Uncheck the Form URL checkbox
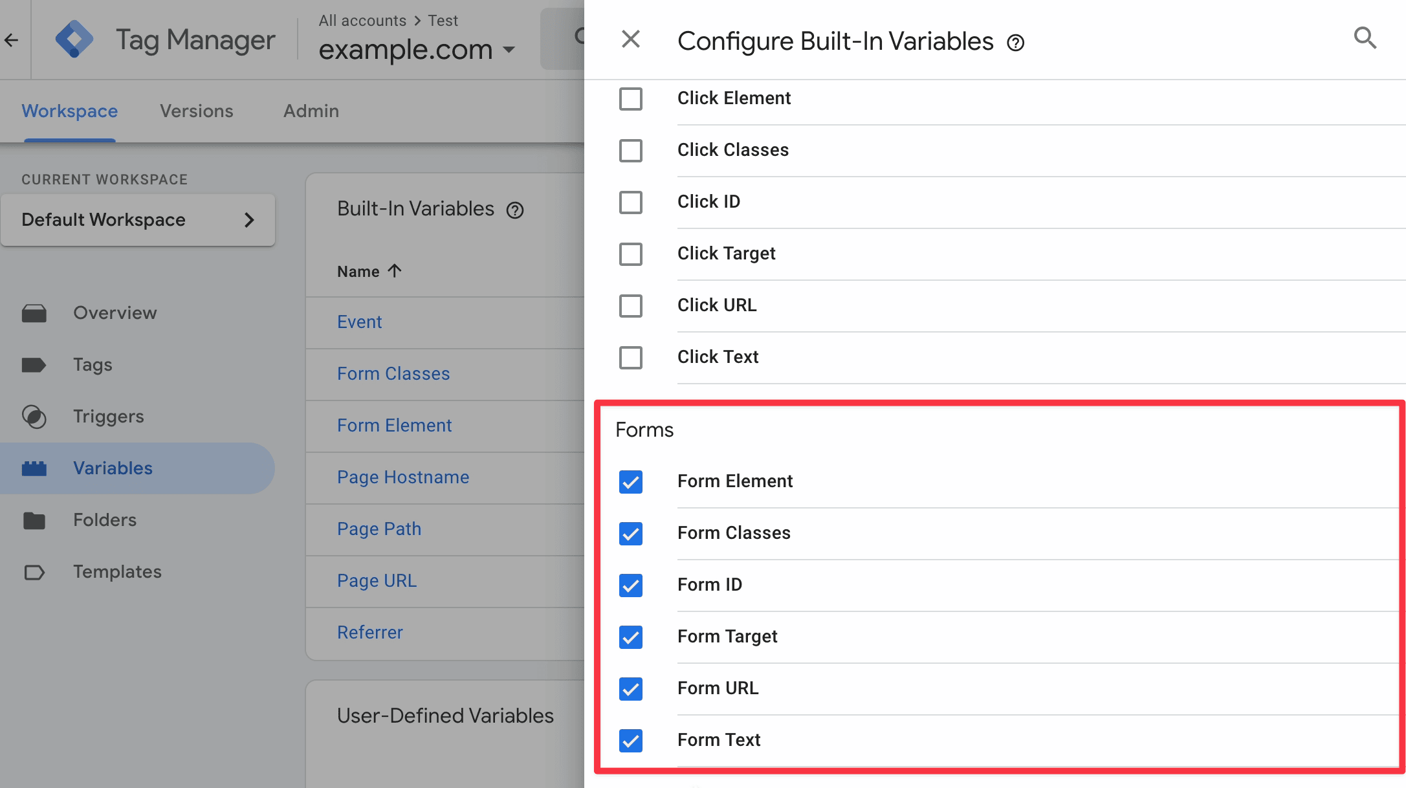Image resolution: width=1406 pixels, height=788 pixels. (630, 688)
